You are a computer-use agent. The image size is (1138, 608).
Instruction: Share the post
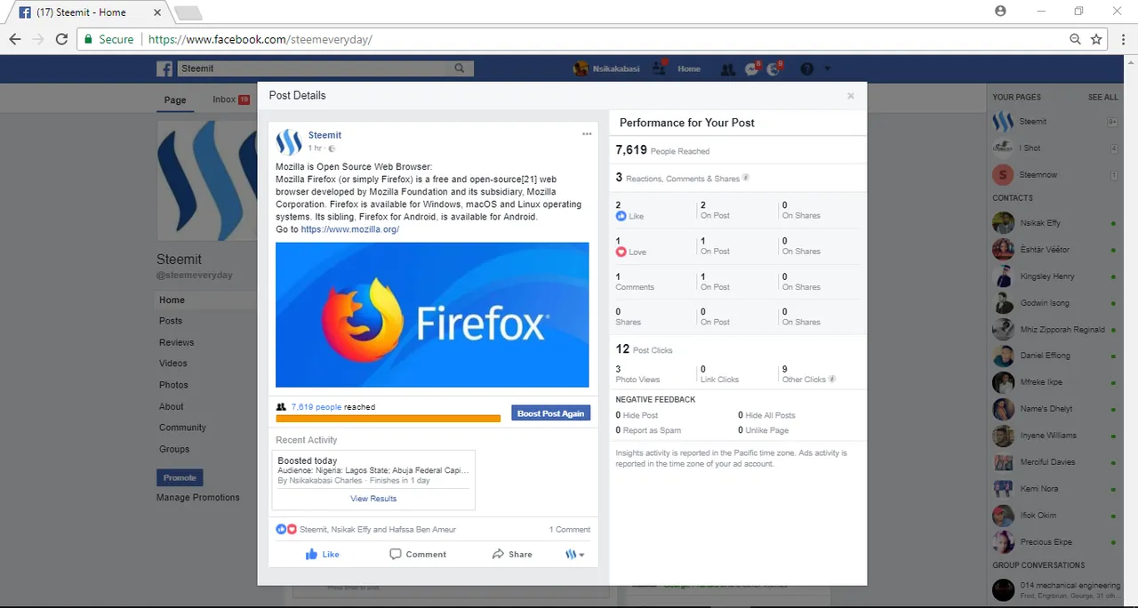512,554
